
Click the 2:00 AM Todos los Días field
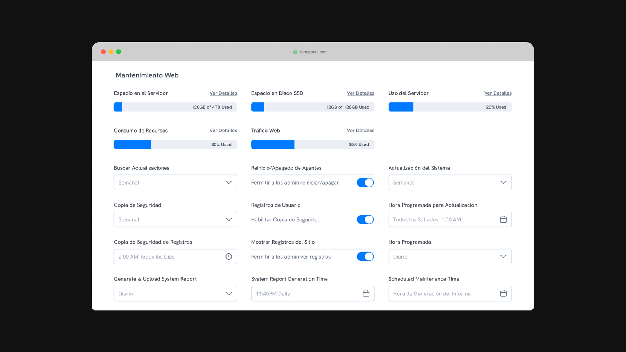point(175,257)
